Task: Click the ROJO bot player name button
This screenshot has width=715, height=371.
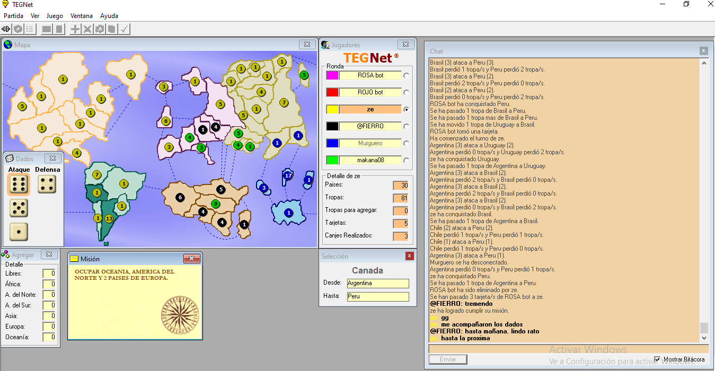Action: click(x=370, y=92)
